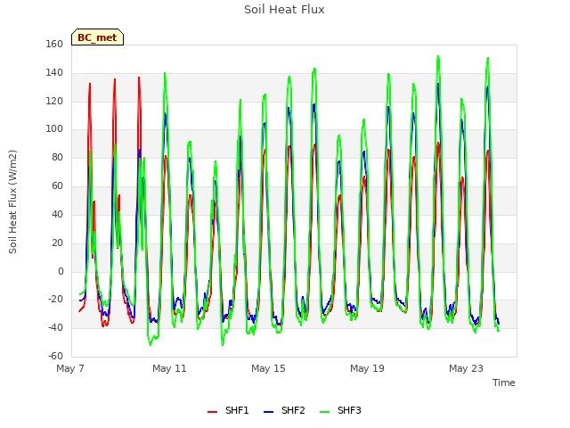Click the blue SHF2 legend swatch
This screenshot has height=428, width=570.
(268, 412)
